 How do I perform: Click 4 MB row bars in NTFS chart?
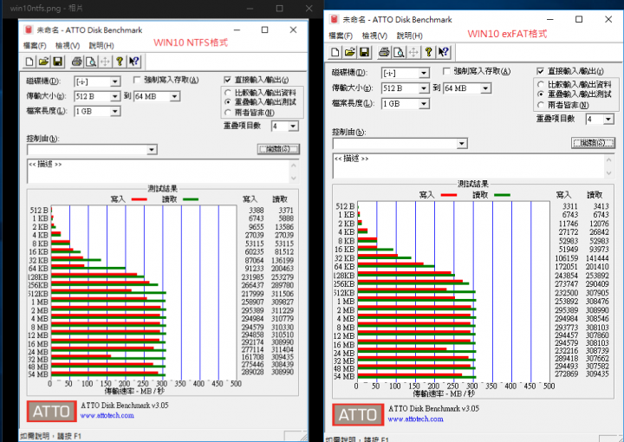(x=108, y=316)
